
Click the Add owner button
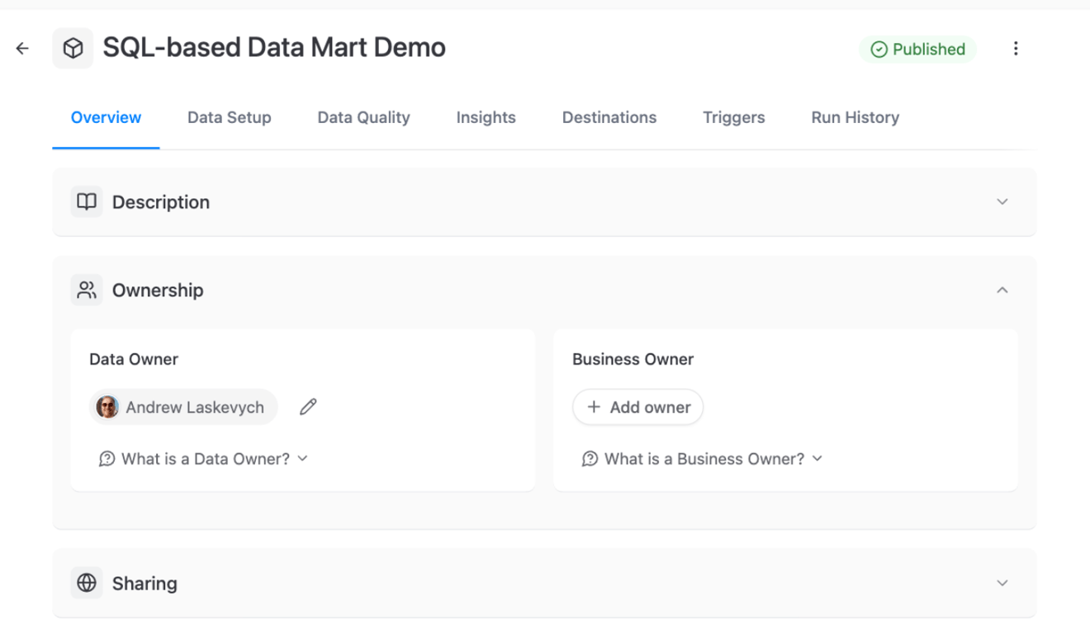[637, 407]
